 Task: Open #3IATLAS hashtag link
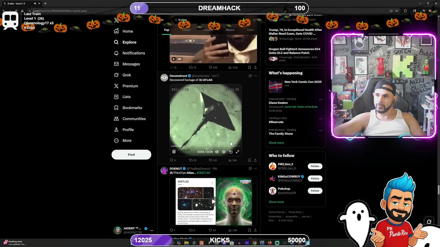click(x=203, y=173)
